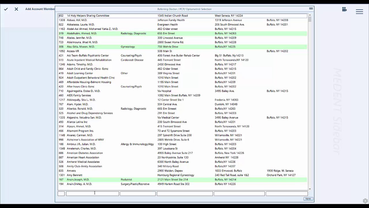This screenshot has width=369, height=208.
Task: Click the specialty filter input field
Action: pyautogui.click(x=138, y=194)
